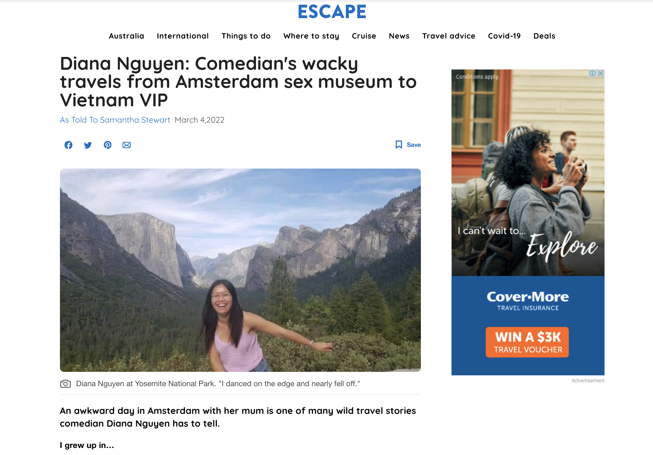This screenshot has width=653, height=455.
Task: View the Deals page
Action: pos(545,36)
